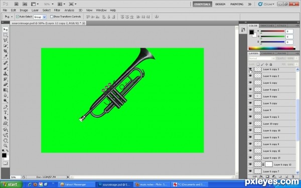
Task: Open the File menu
Action: (5, 11)
